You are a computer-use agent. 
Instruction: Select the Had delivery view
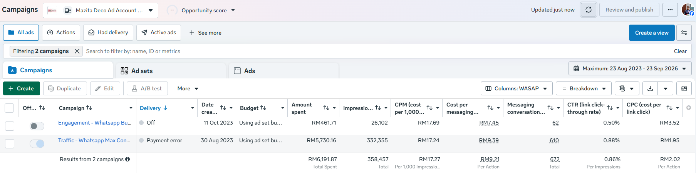[108, 33]
